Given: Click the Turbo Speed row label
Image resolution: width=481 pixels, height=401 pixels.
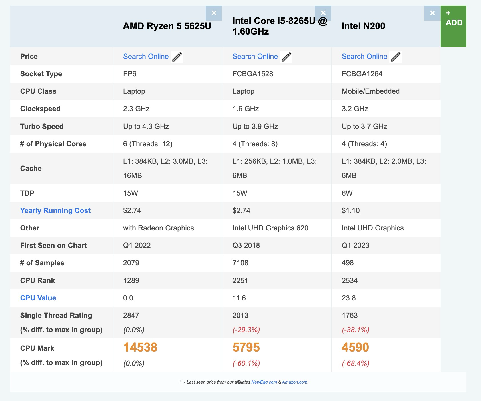Looking at the screenshot, I should [42, 126].
